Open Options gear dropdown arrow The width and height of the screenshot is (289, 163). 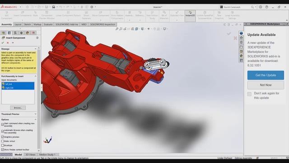(95, 7)
